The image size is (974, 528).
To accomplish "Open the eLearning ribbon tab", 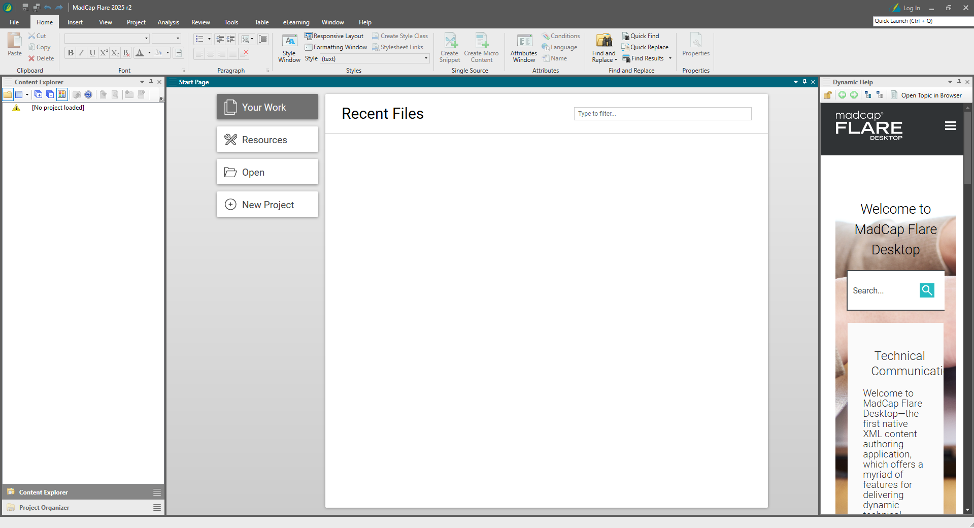I will coord(296,22).
